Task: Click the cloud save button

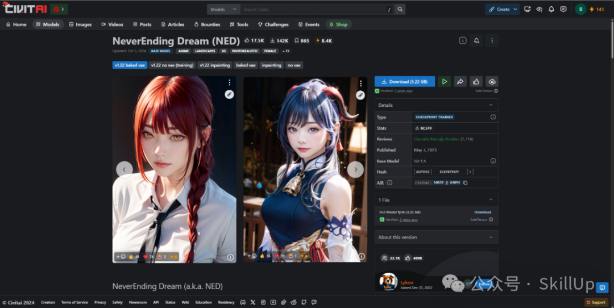Action: click(x=492, y=81)
